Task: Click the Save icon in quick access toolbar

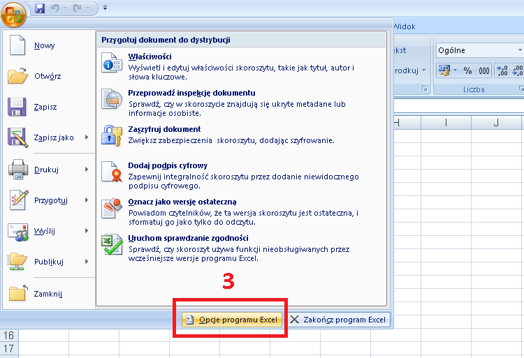Action: [x=40, y=8]
